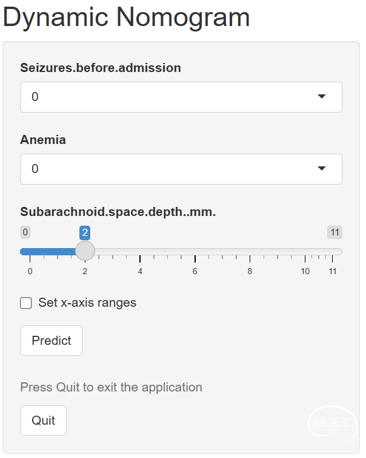
Task: Click the slider minimum label 0
Action: click(25, 232)
